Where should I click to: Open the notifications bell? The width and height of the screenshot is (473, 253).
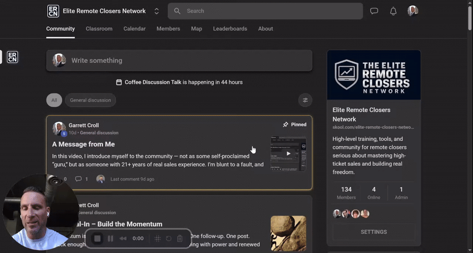(x=393, y=11)
